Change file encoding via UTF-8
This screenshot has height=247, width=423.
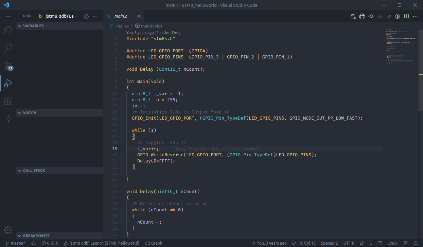tap(349, 243)
